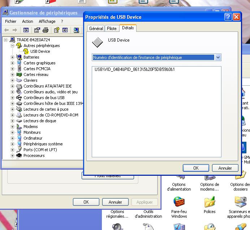Select the Ordinateur tree item
This screenshot has height=230, width=250.
(x=33, y=138)
